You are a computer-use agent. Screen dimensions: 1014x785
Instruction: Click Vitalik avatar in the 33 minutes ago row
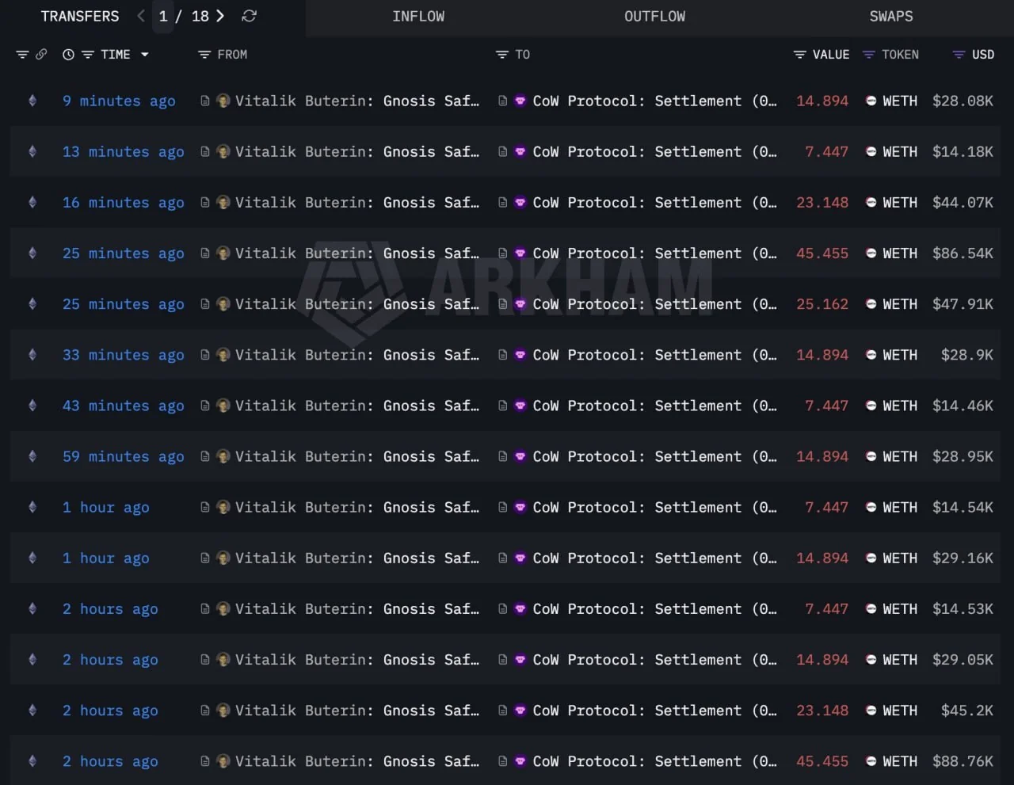click(223, 355)
